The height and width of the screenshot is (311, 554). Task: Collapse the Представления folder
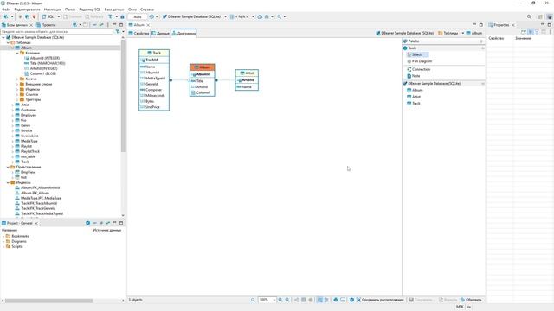point(8,167)
